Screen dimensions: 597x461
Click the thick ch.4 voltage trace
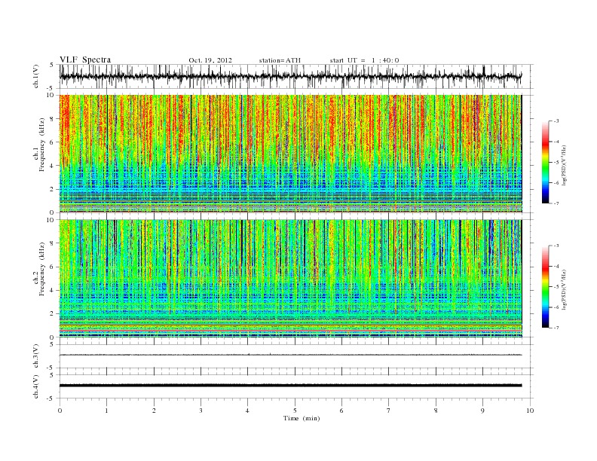(290, 386)
